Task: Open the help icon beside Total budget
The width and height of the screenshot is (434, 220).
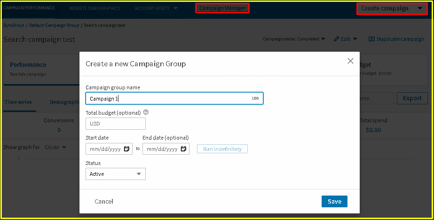Action: (x=146, y=112)
